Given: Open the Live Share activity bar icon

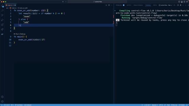Looking at the screenshot, I should pos(2,29).
